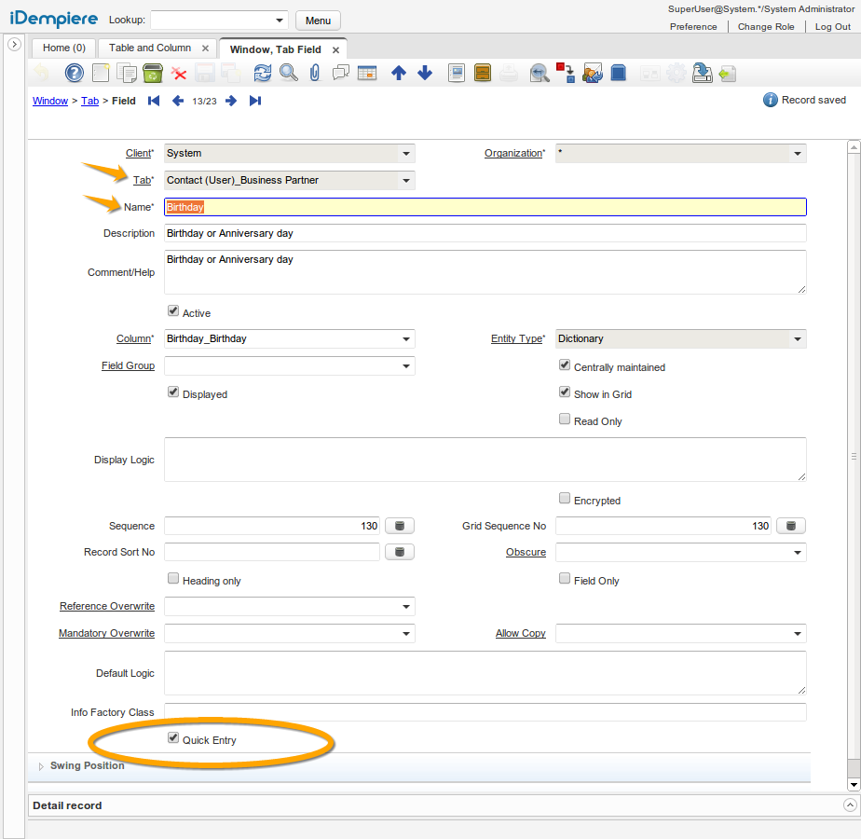
Task: Switch to the Table and Column tab
Action: pyautogui.click(x=150, y=48)
